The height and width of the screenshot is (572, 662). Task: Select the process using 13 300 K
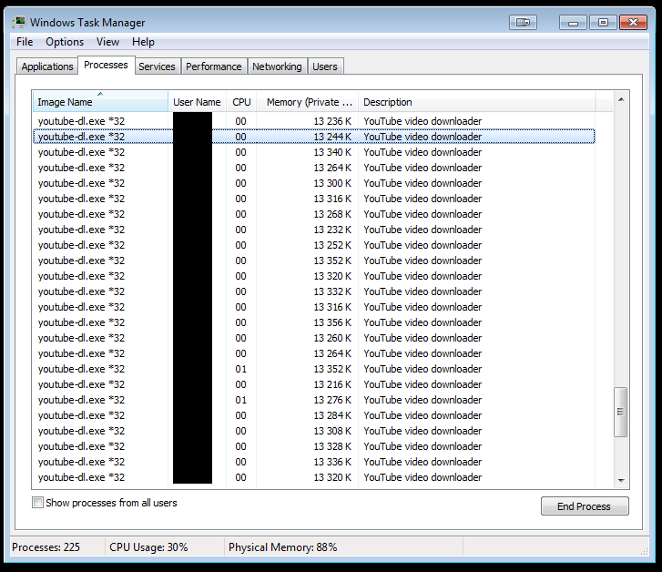point(314,183)
